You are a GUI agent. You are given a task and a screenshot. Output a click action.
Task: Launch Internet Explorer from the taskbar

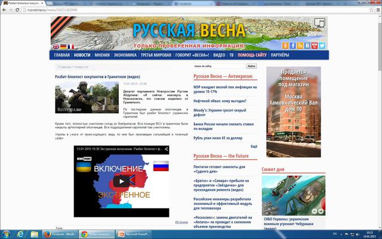pyautogui.click(x=21, y=234)
